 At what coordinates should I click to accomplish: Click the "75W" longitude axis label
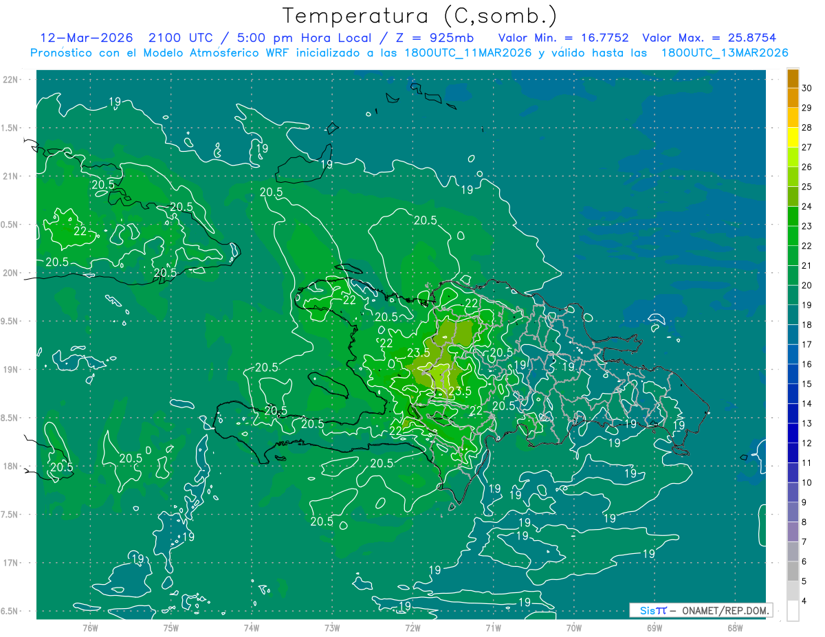click(x=170, y=628)
